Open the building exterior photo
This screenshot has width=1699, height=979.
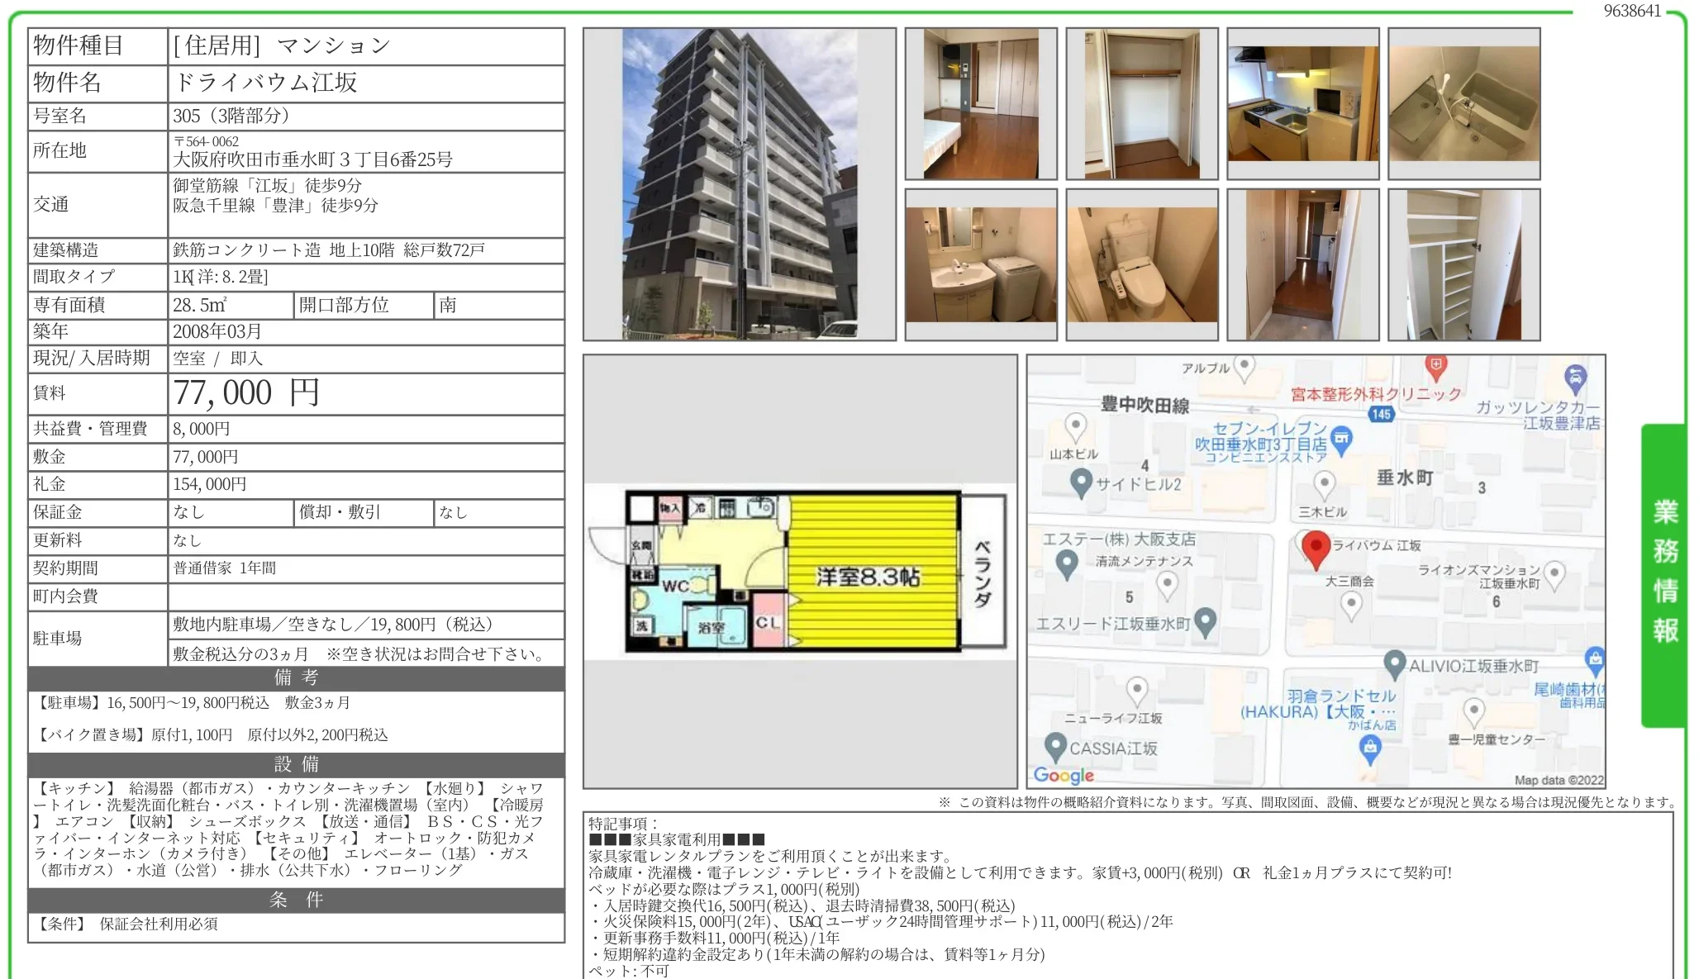click(x=740, y=184)
